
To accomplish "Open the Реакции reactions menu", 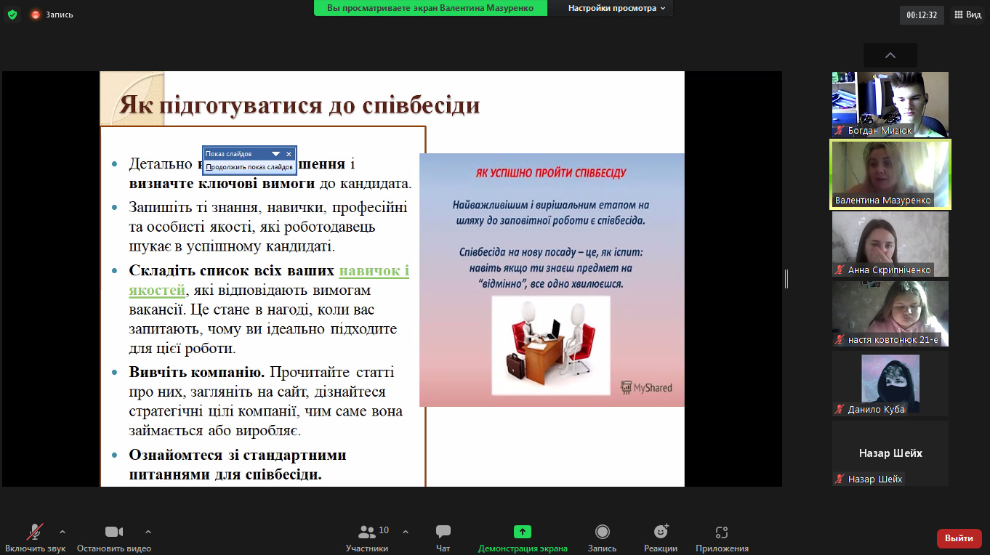I will pos(661,538).
